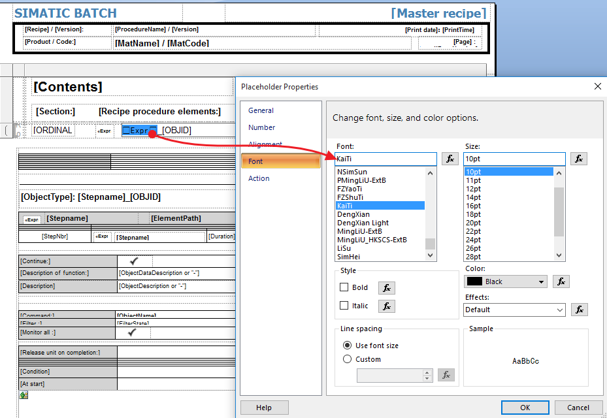
Task: Select KaiTi in the font list
Action: pos(380,206)
